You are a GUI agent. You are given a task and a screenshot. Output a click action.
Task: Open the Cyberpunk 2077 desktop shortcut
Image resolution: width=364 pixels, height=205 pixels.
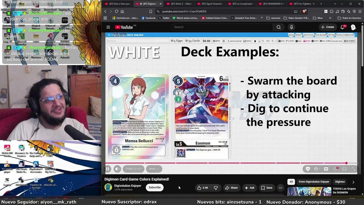tap(50, 151)
